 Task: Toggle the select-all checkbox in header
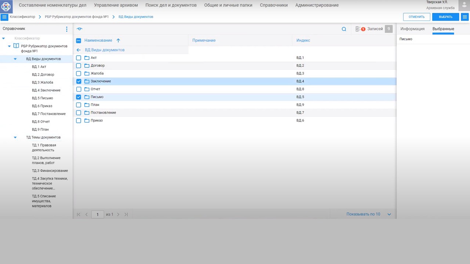[x=79, y=40]
